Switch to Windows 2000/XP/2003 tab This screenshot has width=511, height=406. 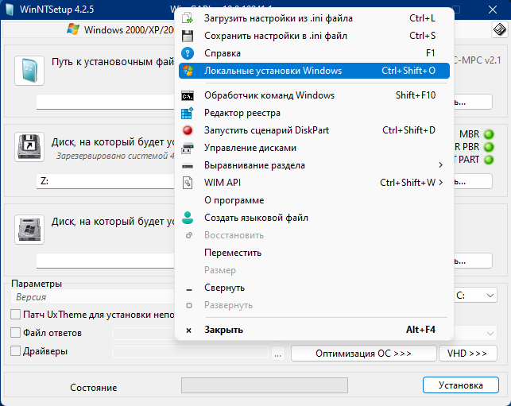[x=121, y=29]
